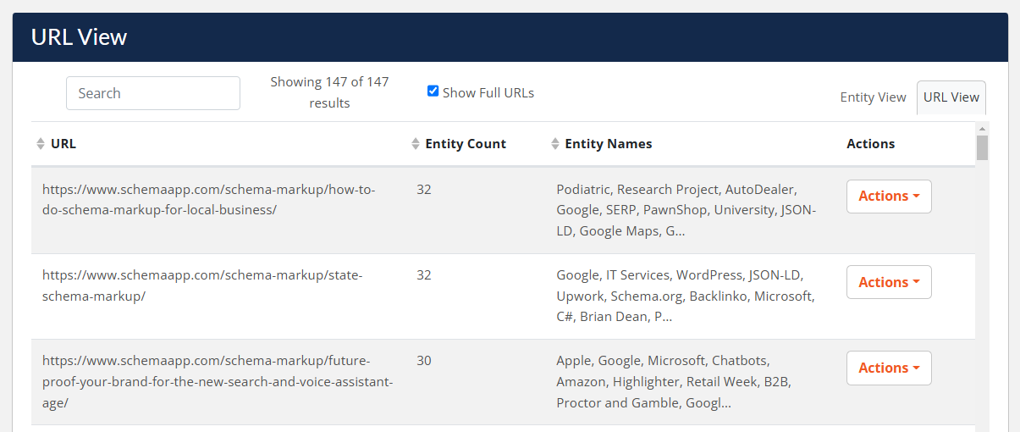Screen dimensions: 1020x432
Task: Open Actions dropdown for state-schema-markup row
Action: tap(889, 282)
